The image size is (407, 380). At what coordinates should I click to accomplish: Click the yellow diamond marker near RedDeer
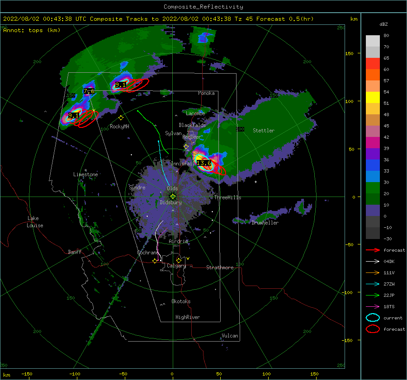[x=186, y=147]
